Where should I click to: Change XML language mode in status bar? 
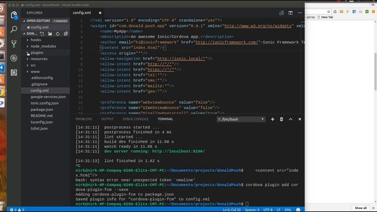[x=288, y=210]
